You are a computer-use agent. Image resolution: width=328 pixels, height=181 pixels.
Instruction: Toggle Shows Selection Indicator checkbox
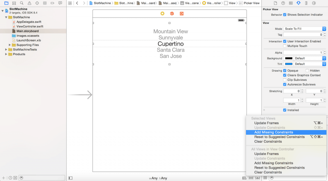point(285,15)
